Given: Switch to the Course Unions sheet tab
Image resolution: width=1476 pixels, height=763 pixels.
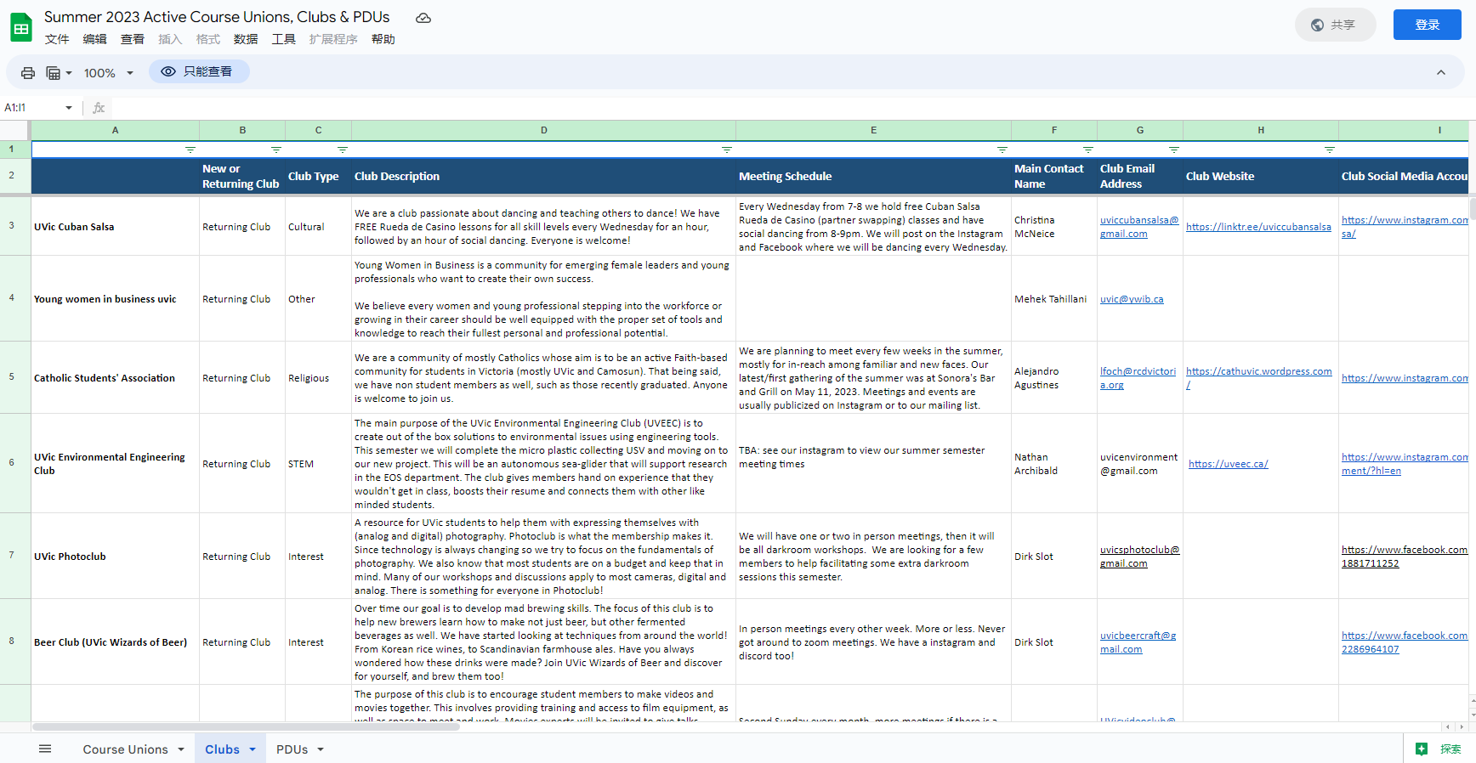Looking at the screenshot, I should pyautogui.click(x=125, y=749).
